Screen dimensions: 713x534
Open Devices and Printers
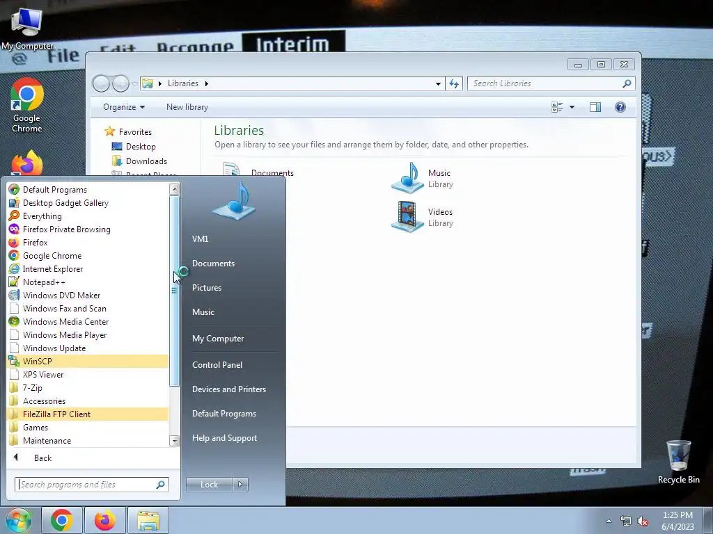point(228,389)
